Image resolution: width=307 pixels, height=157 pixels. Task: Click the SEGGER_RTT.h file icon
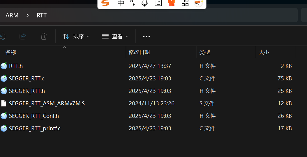click(4, 91)
